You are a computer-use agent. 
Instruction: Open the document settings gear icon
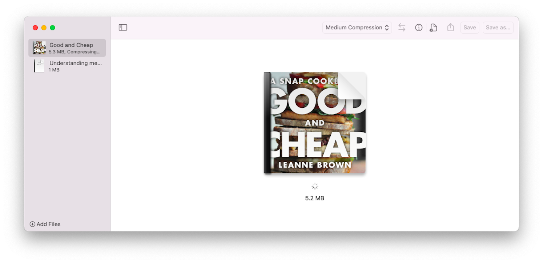pos(433,28)
